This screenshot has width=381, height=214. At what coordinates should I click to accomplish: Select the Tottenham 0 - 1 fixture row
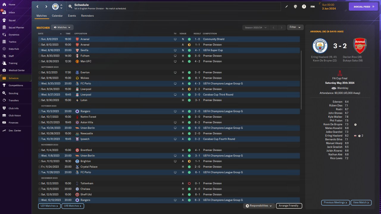tap(169, 183)
